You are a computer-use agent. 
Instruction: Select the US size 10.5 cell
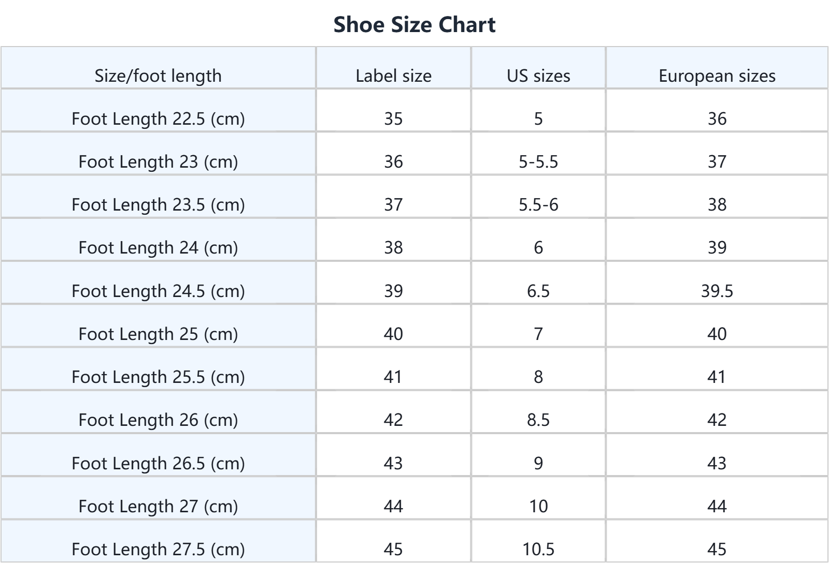[x=538, y=549]
